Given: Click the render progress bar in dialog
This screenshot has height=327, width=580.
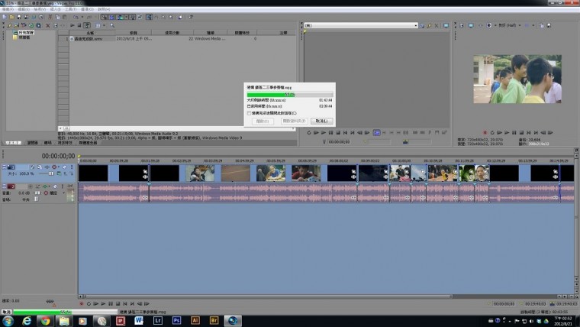Looking at the screenshot, I should click(x=288, y=95).
